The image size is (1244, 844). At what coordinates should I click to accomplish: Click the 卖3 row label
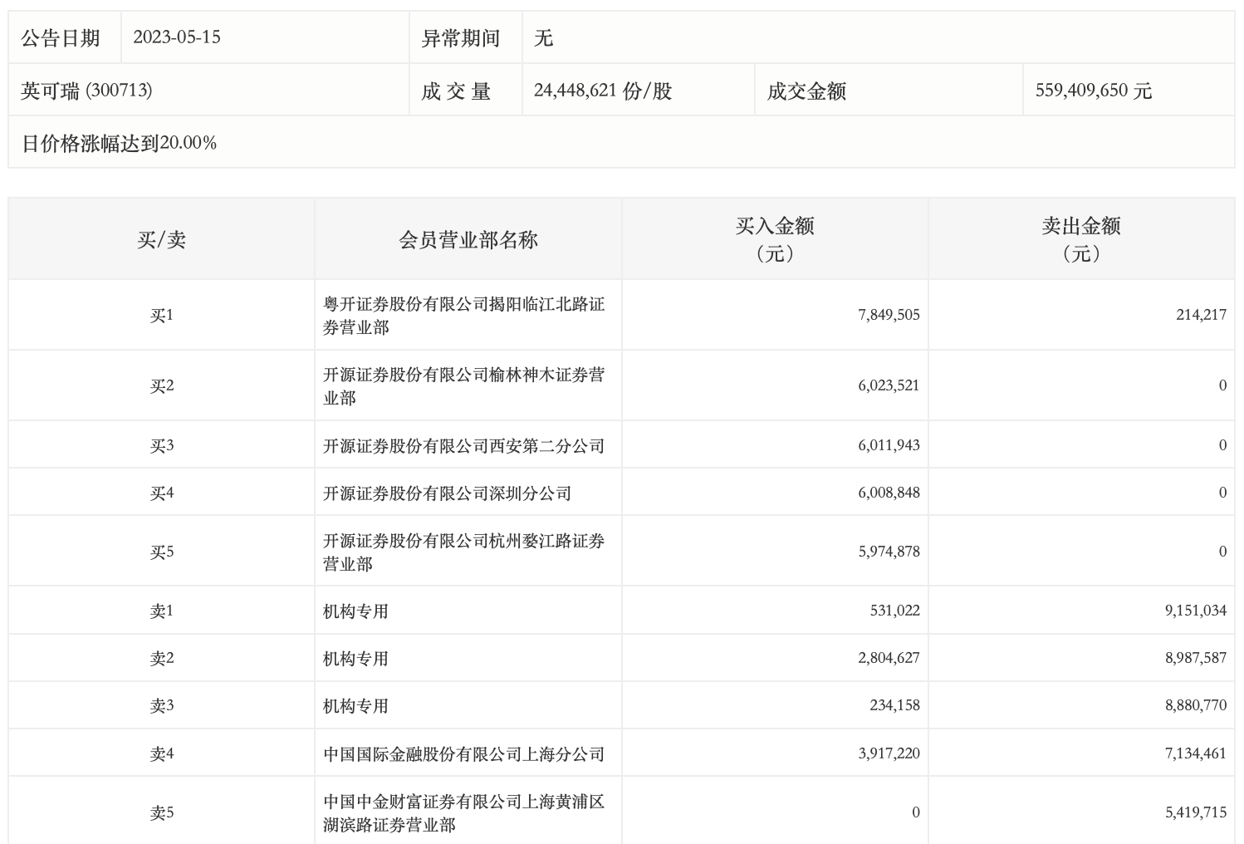coord(161,706)
